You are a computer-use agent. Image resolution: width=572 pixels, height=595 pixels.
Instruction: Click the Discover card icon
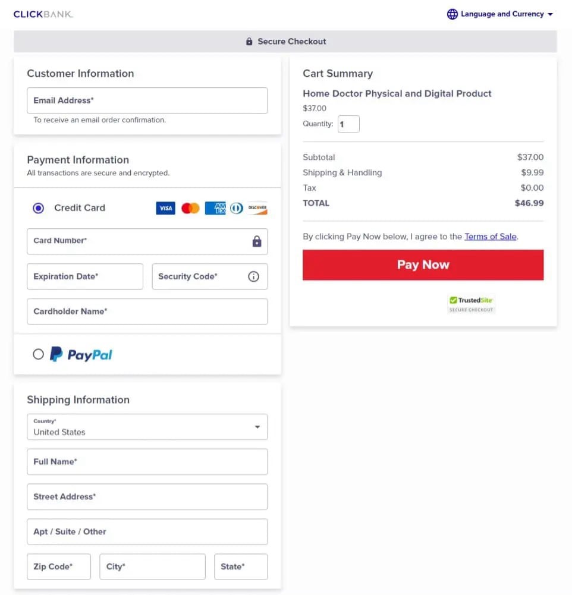tap(257, 208)
